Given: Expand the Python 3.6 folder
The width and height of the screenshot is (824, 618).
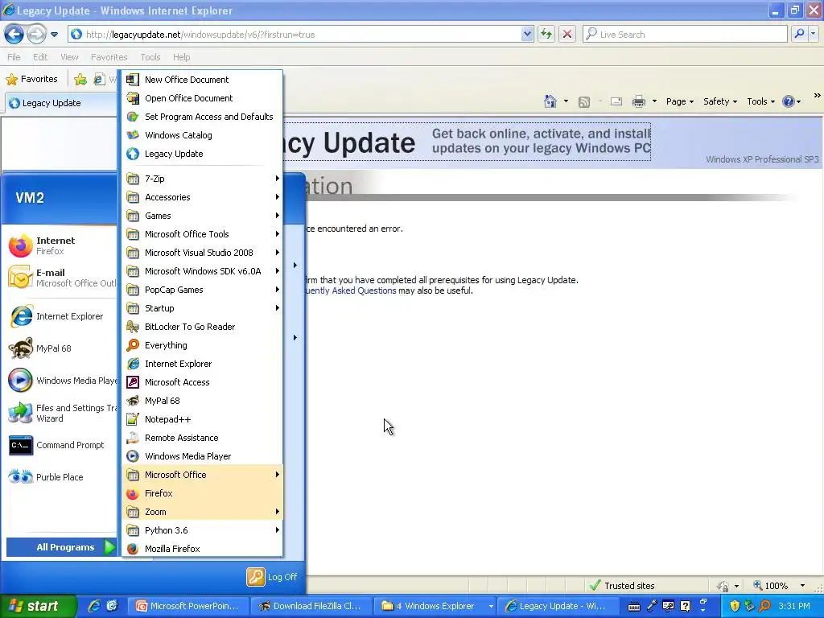Looking at the screenshot, I should (202, 530).
